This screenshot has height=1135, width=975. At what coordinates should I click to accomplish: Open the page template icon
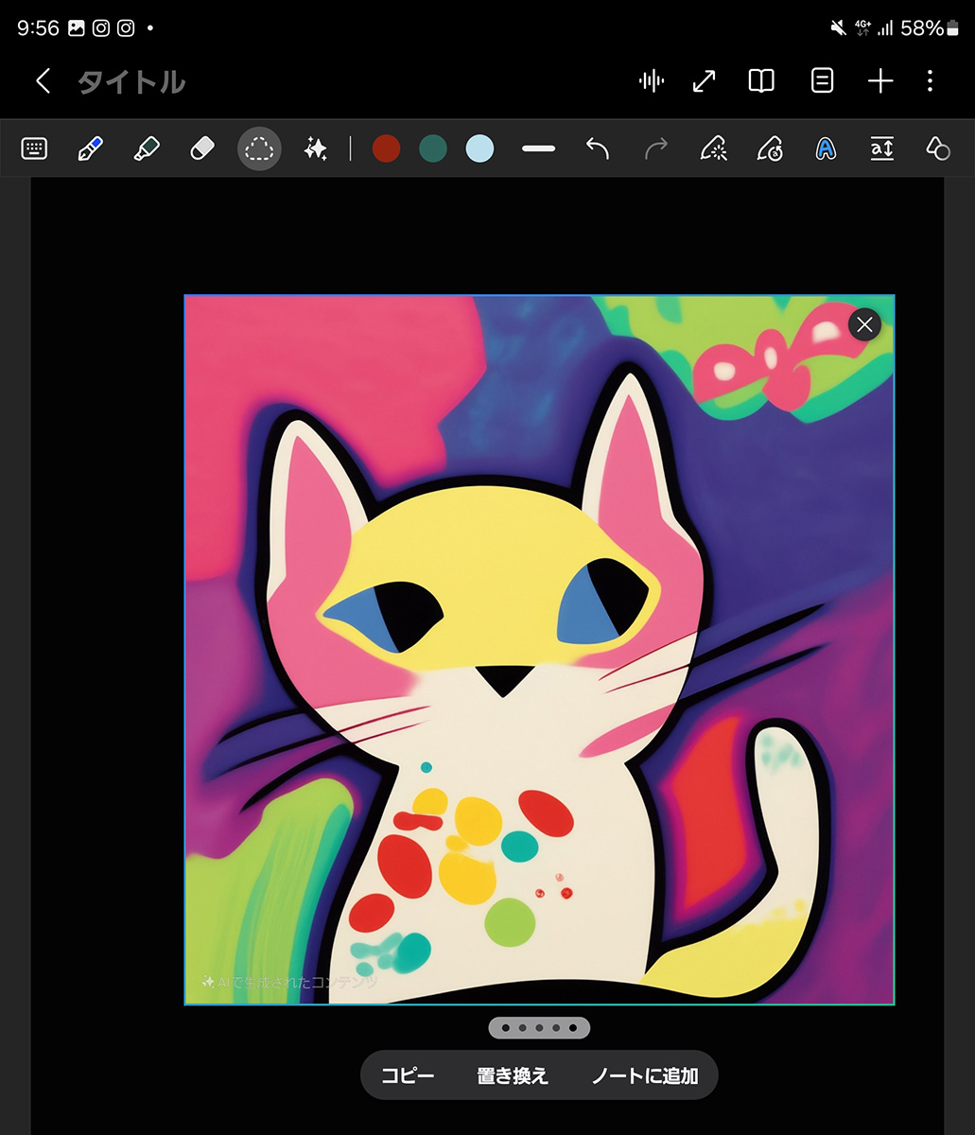pyautogui.click(x=823, y=81)
